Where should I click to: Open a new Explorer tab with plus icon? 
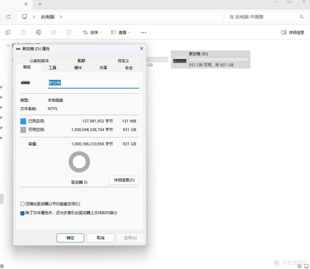tap(40, 4)
